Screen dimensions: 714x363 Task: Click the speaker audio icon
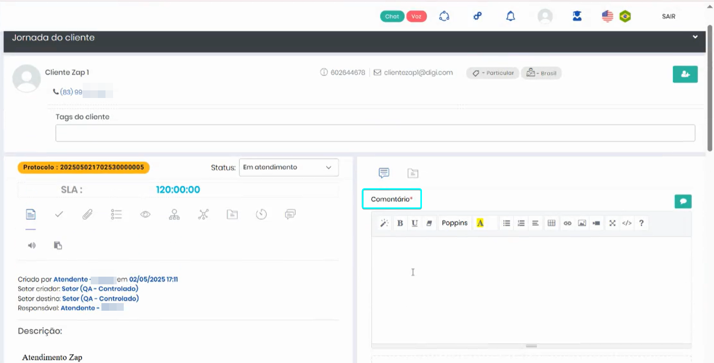point(32,246)
